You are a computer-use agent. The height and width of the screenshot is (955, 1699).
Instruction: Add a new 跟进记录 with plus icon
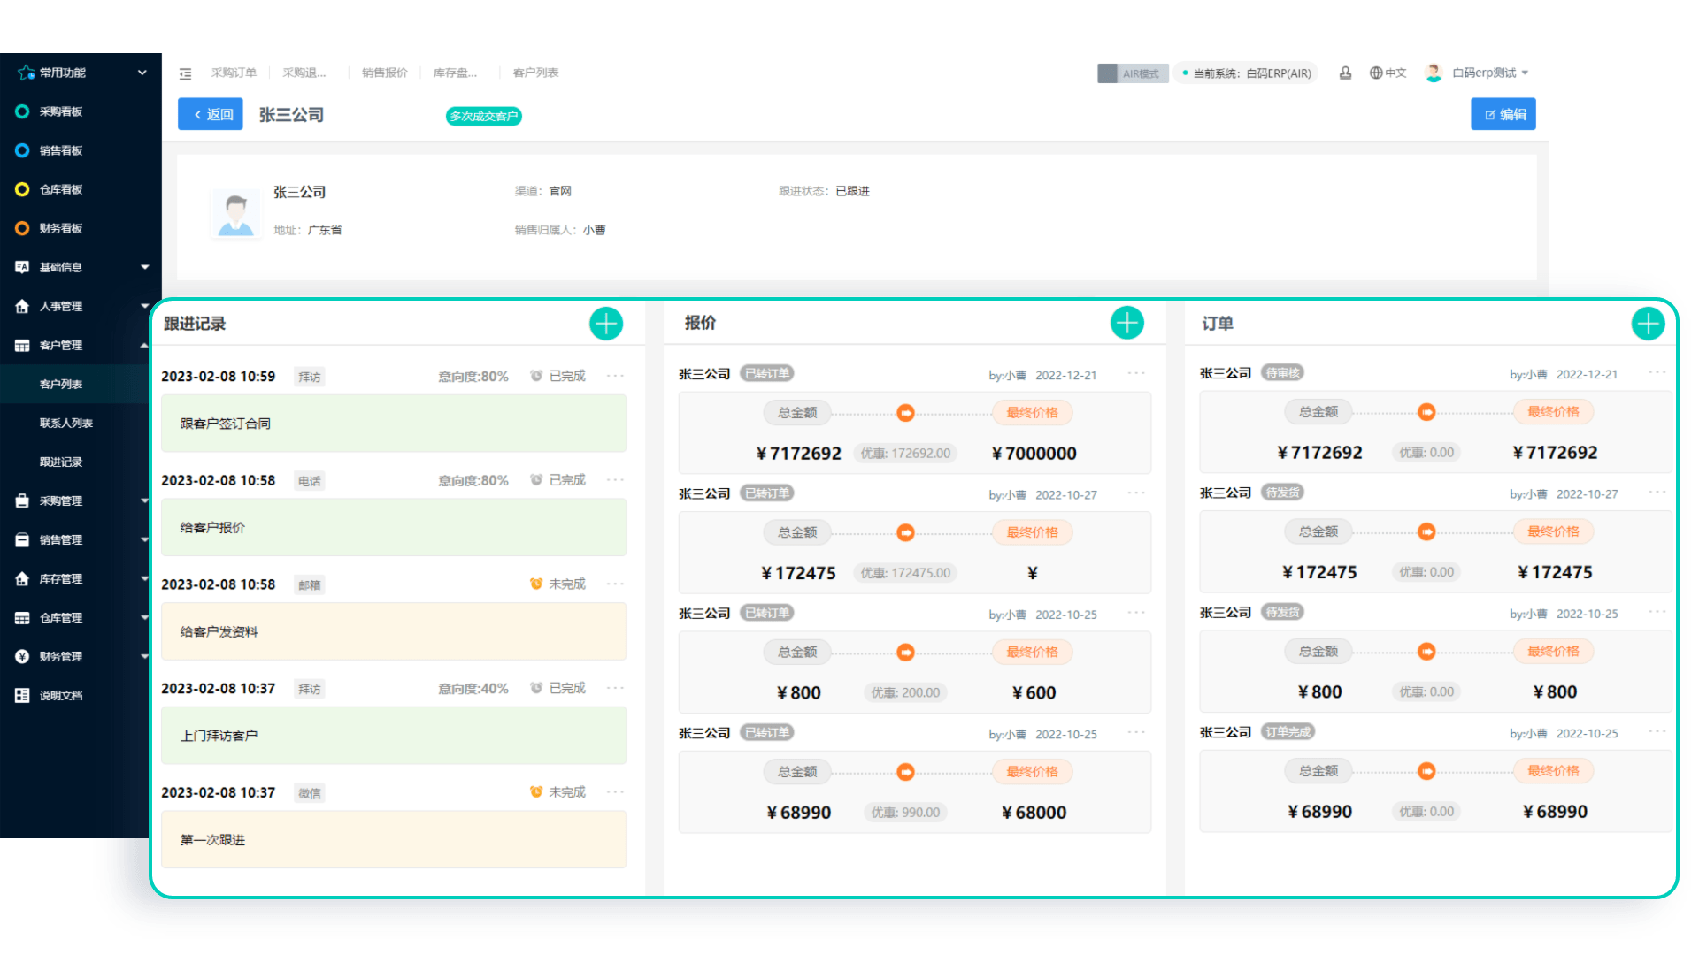(x=606, y=324)
